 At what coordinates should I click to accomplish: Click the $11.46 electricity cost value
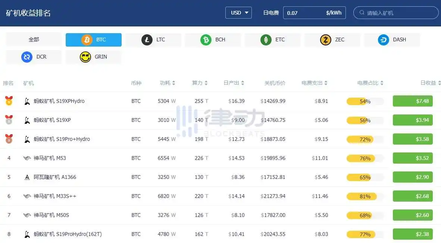[320, 196]
